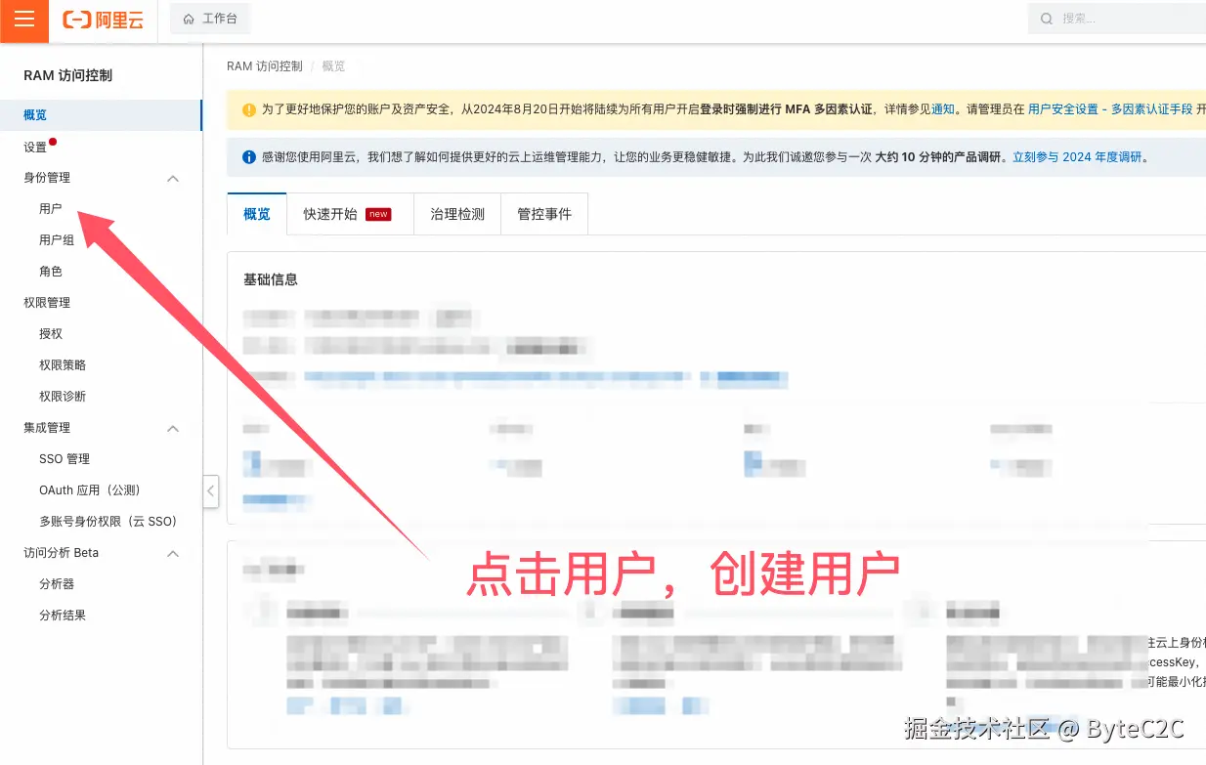Click the blue info icon in the banner
The image size is (1206, 765).
click(x=249, y=156)
